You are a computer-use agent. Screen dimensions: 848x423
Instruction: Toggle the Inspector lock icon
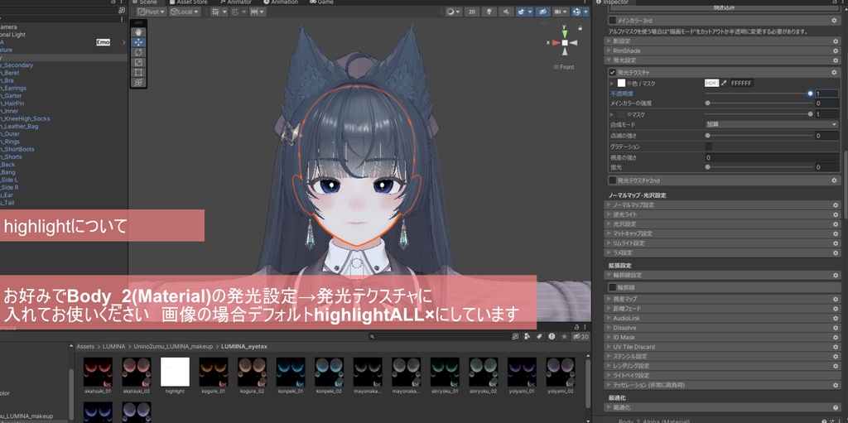pos(835,2)
